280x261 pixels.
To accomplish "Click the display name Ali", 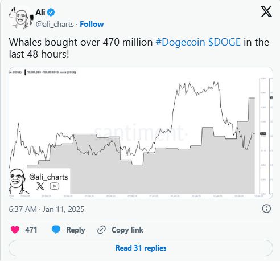I will [x=40, y=13].
